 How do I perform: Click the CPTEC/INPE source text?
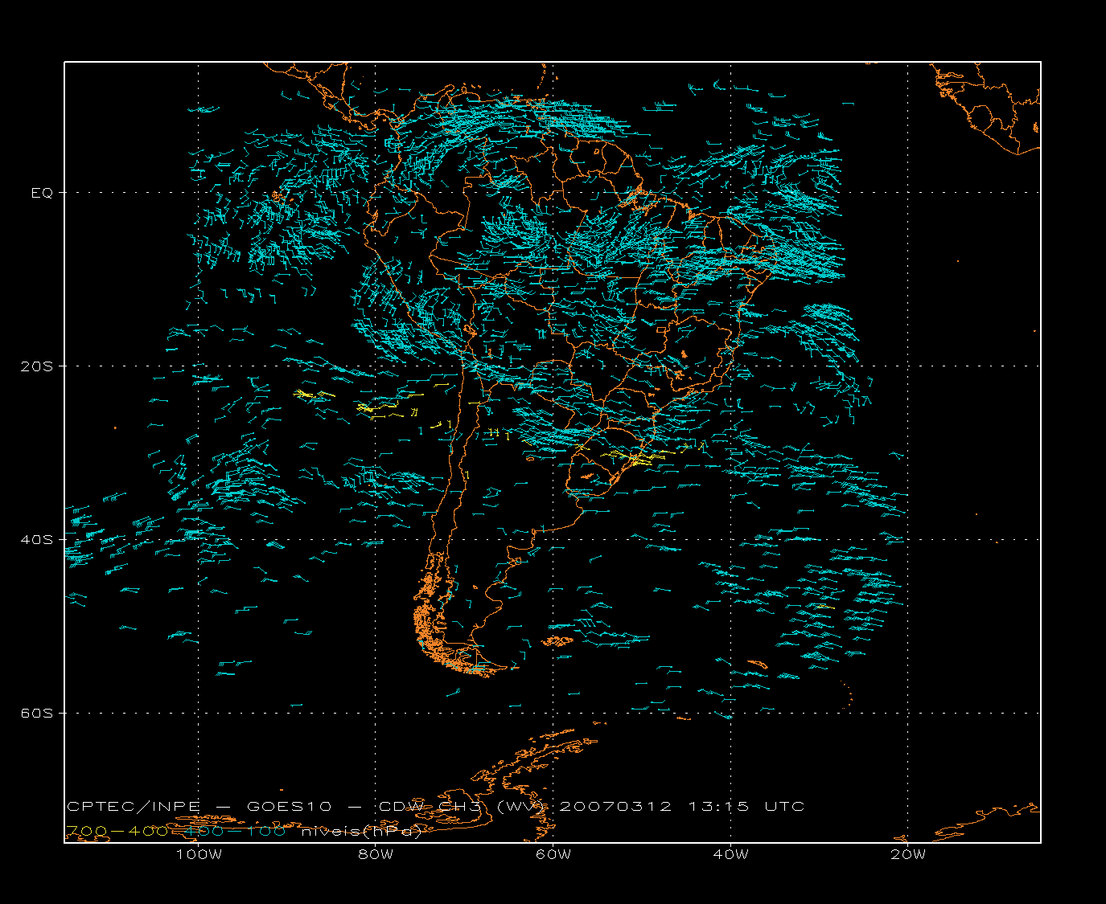click(134, 807)
